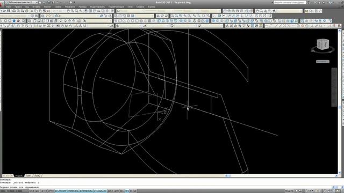Open the Справка menu

coord(140,7)
